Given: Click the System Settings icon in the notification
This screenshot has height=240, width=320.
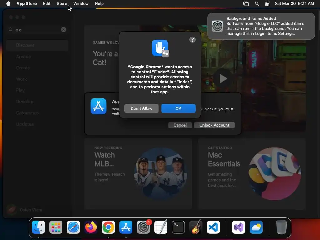Looking at the screenshot, I should pos(217,26).
